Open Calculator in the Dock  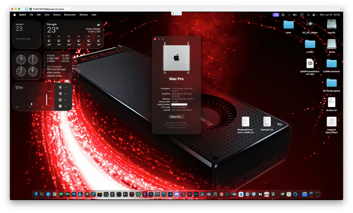pyautogui.click(x=273, y=194)
